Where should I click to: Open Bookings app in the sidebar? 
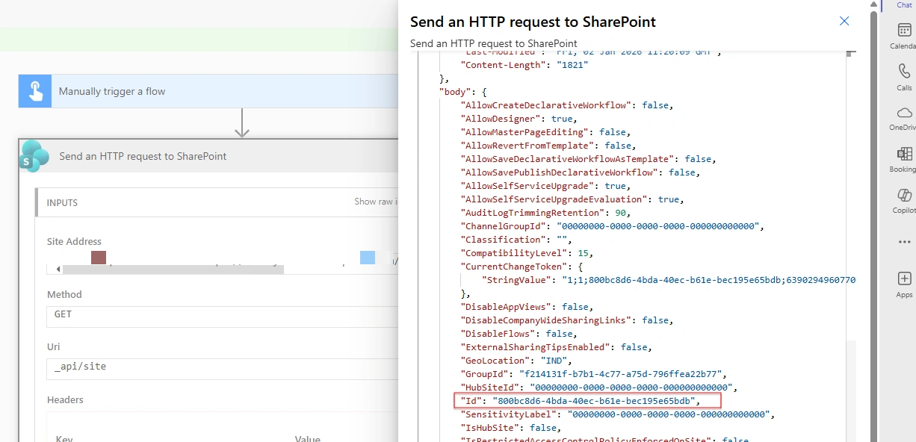[x=904, y=159]
